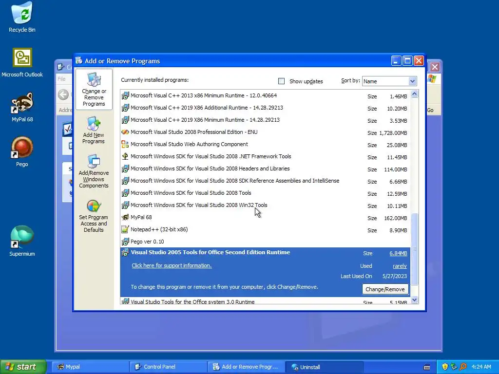Click the 1,728.00MB size value
This screenshot has height=374, width=499.
[x=393, y=133]
